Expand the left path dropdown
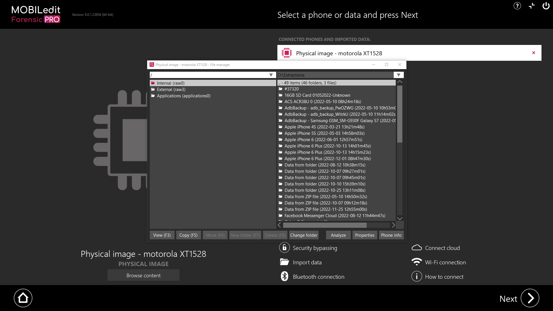This screenshot has height=311, width=553. point(271,75)
